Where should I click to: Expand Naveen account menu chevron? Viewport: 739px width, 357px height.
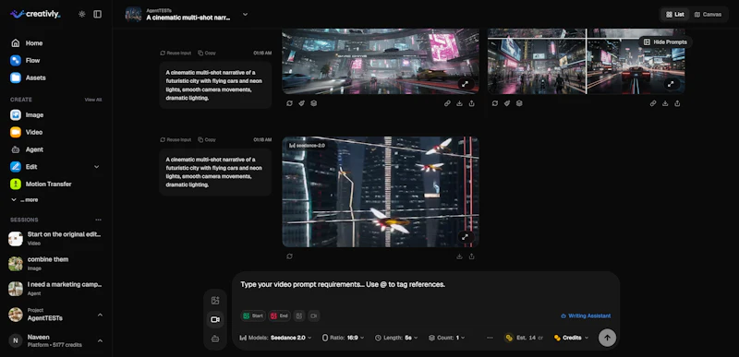[100, 340]
